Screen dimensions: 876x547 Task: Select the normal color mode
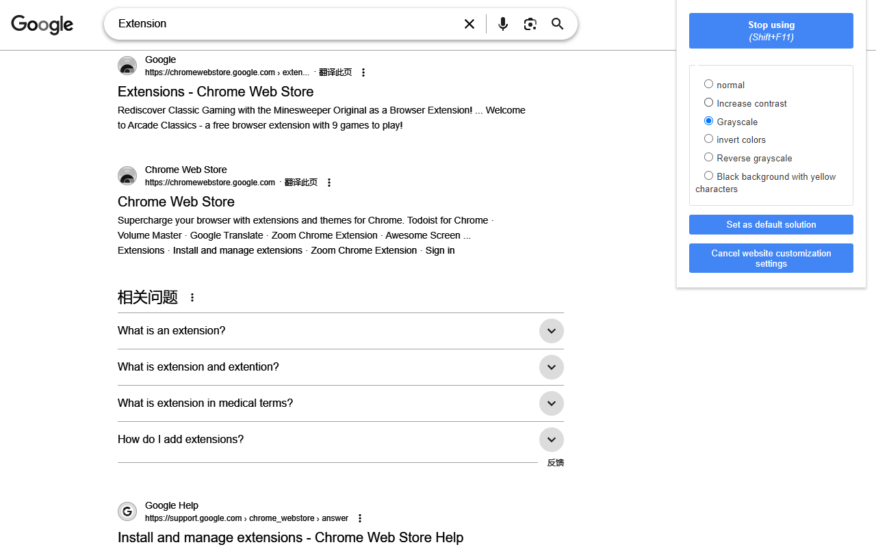pos(709,84)
